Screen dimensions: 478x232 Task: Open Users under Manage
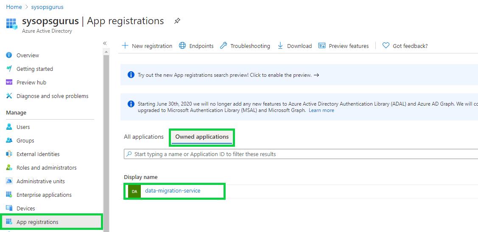(23, 127)
